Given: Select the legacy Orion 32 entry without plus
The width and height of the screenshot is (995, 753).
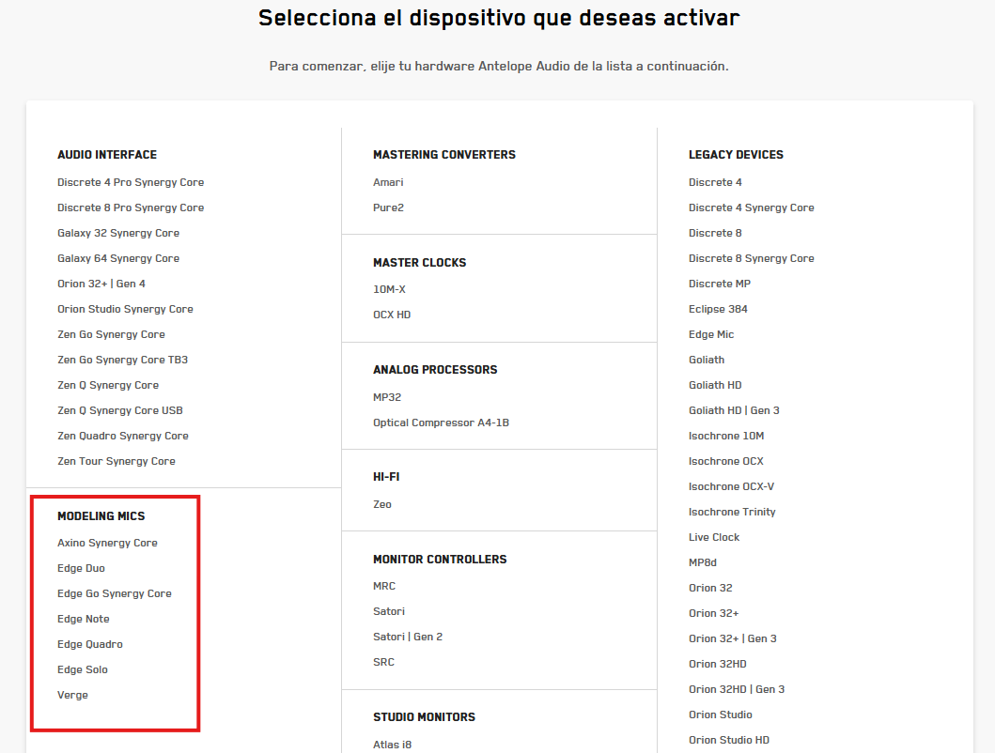Looking at the screenshot, I should click(710, 588).
